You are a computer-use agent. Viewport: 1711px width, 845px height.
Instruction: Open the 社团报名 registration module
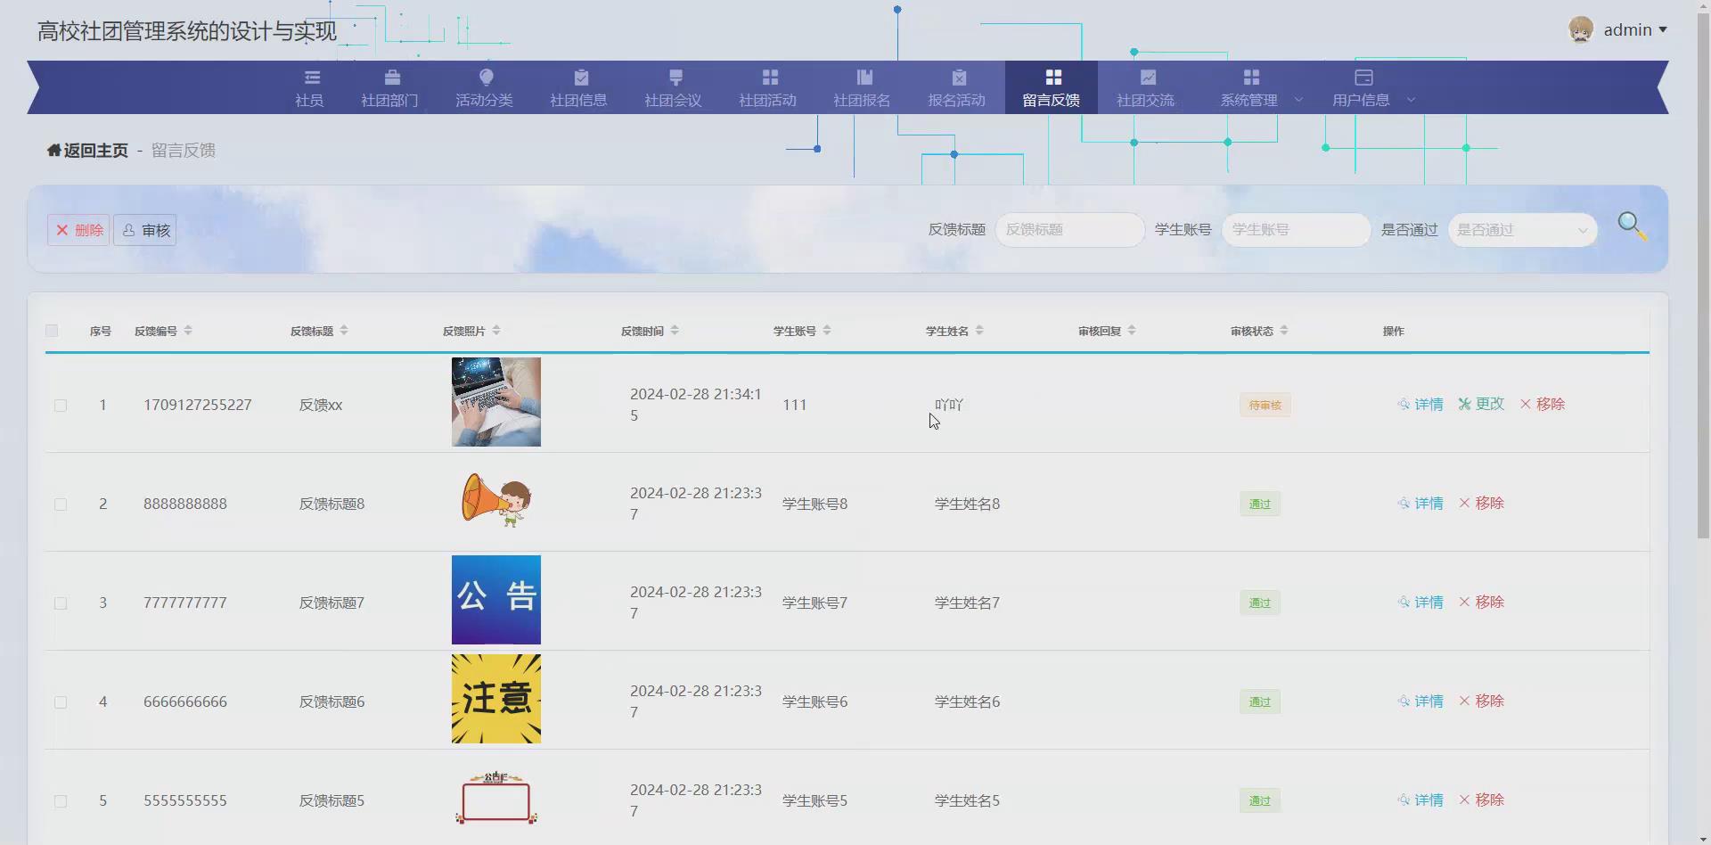[862, 88]
